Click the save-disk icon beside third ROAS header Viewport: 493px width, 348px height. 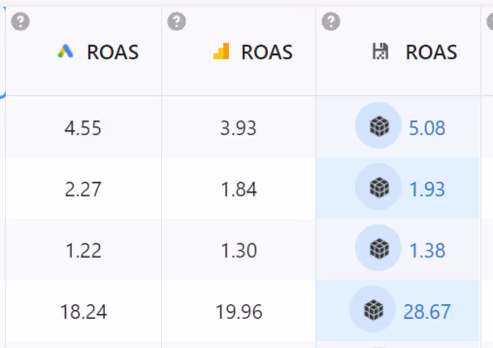point(381,52)
